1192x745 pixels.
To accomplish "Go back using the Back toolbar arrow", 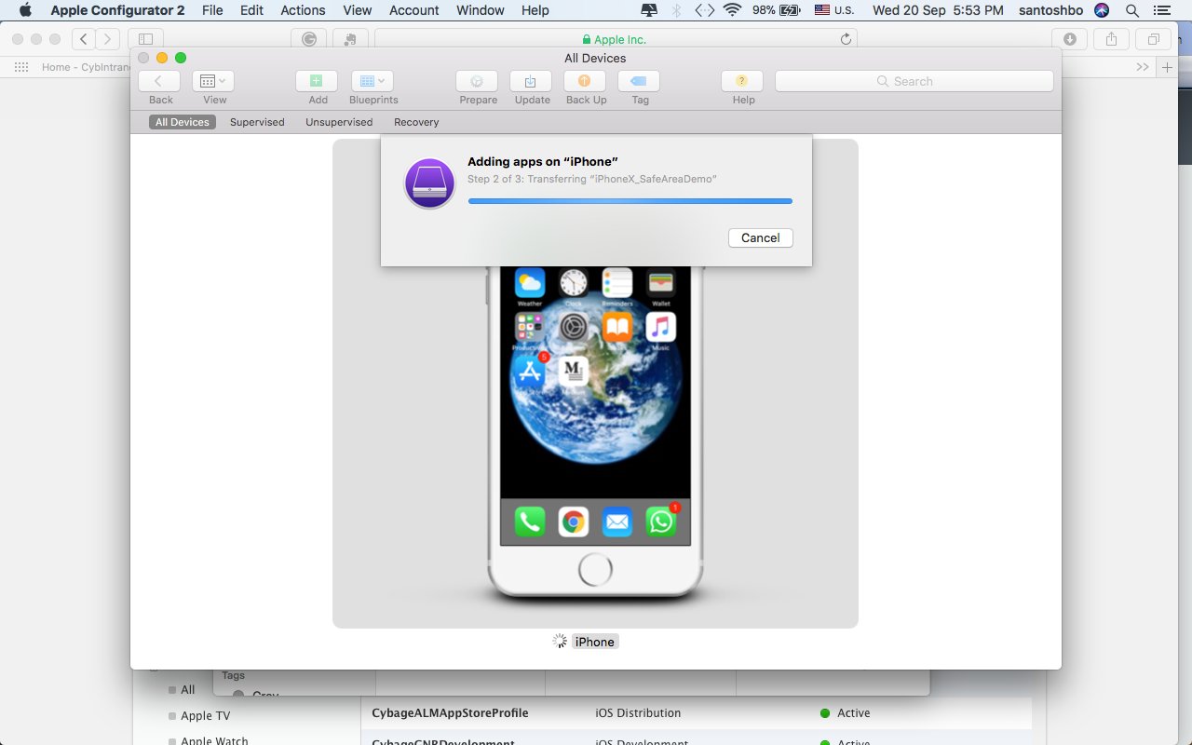I will click(159, 81).
